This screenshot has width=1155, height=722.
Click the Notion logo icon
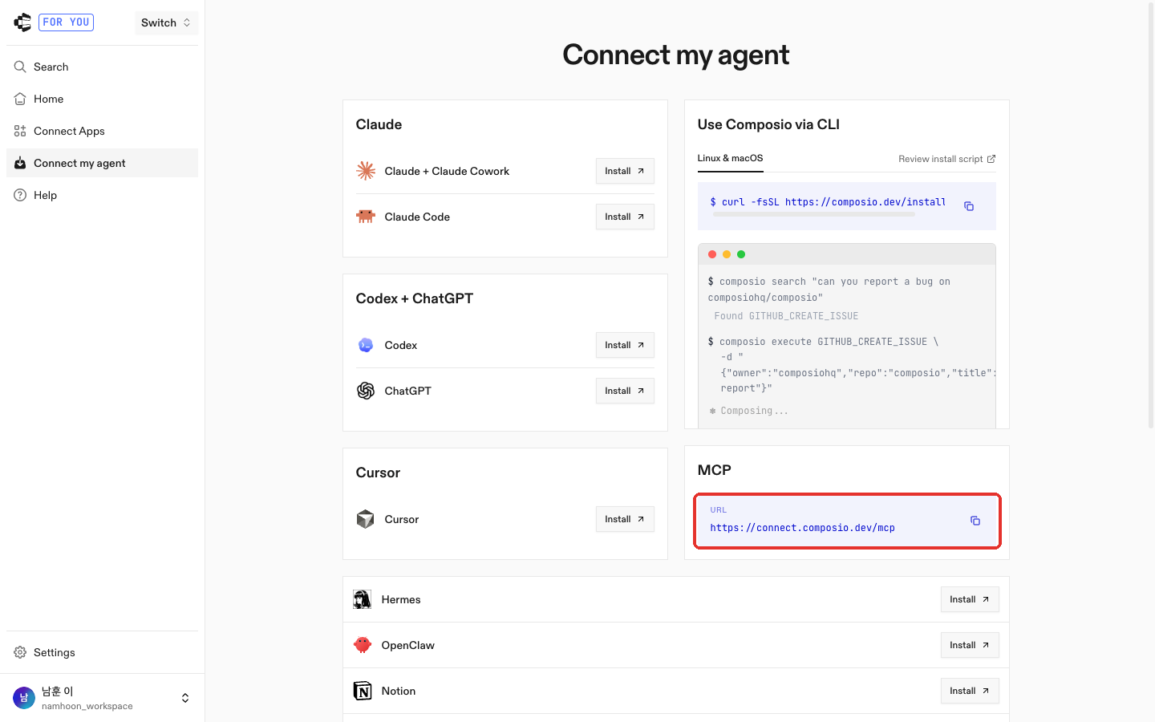pyautogui.click(x=363, y=691)
